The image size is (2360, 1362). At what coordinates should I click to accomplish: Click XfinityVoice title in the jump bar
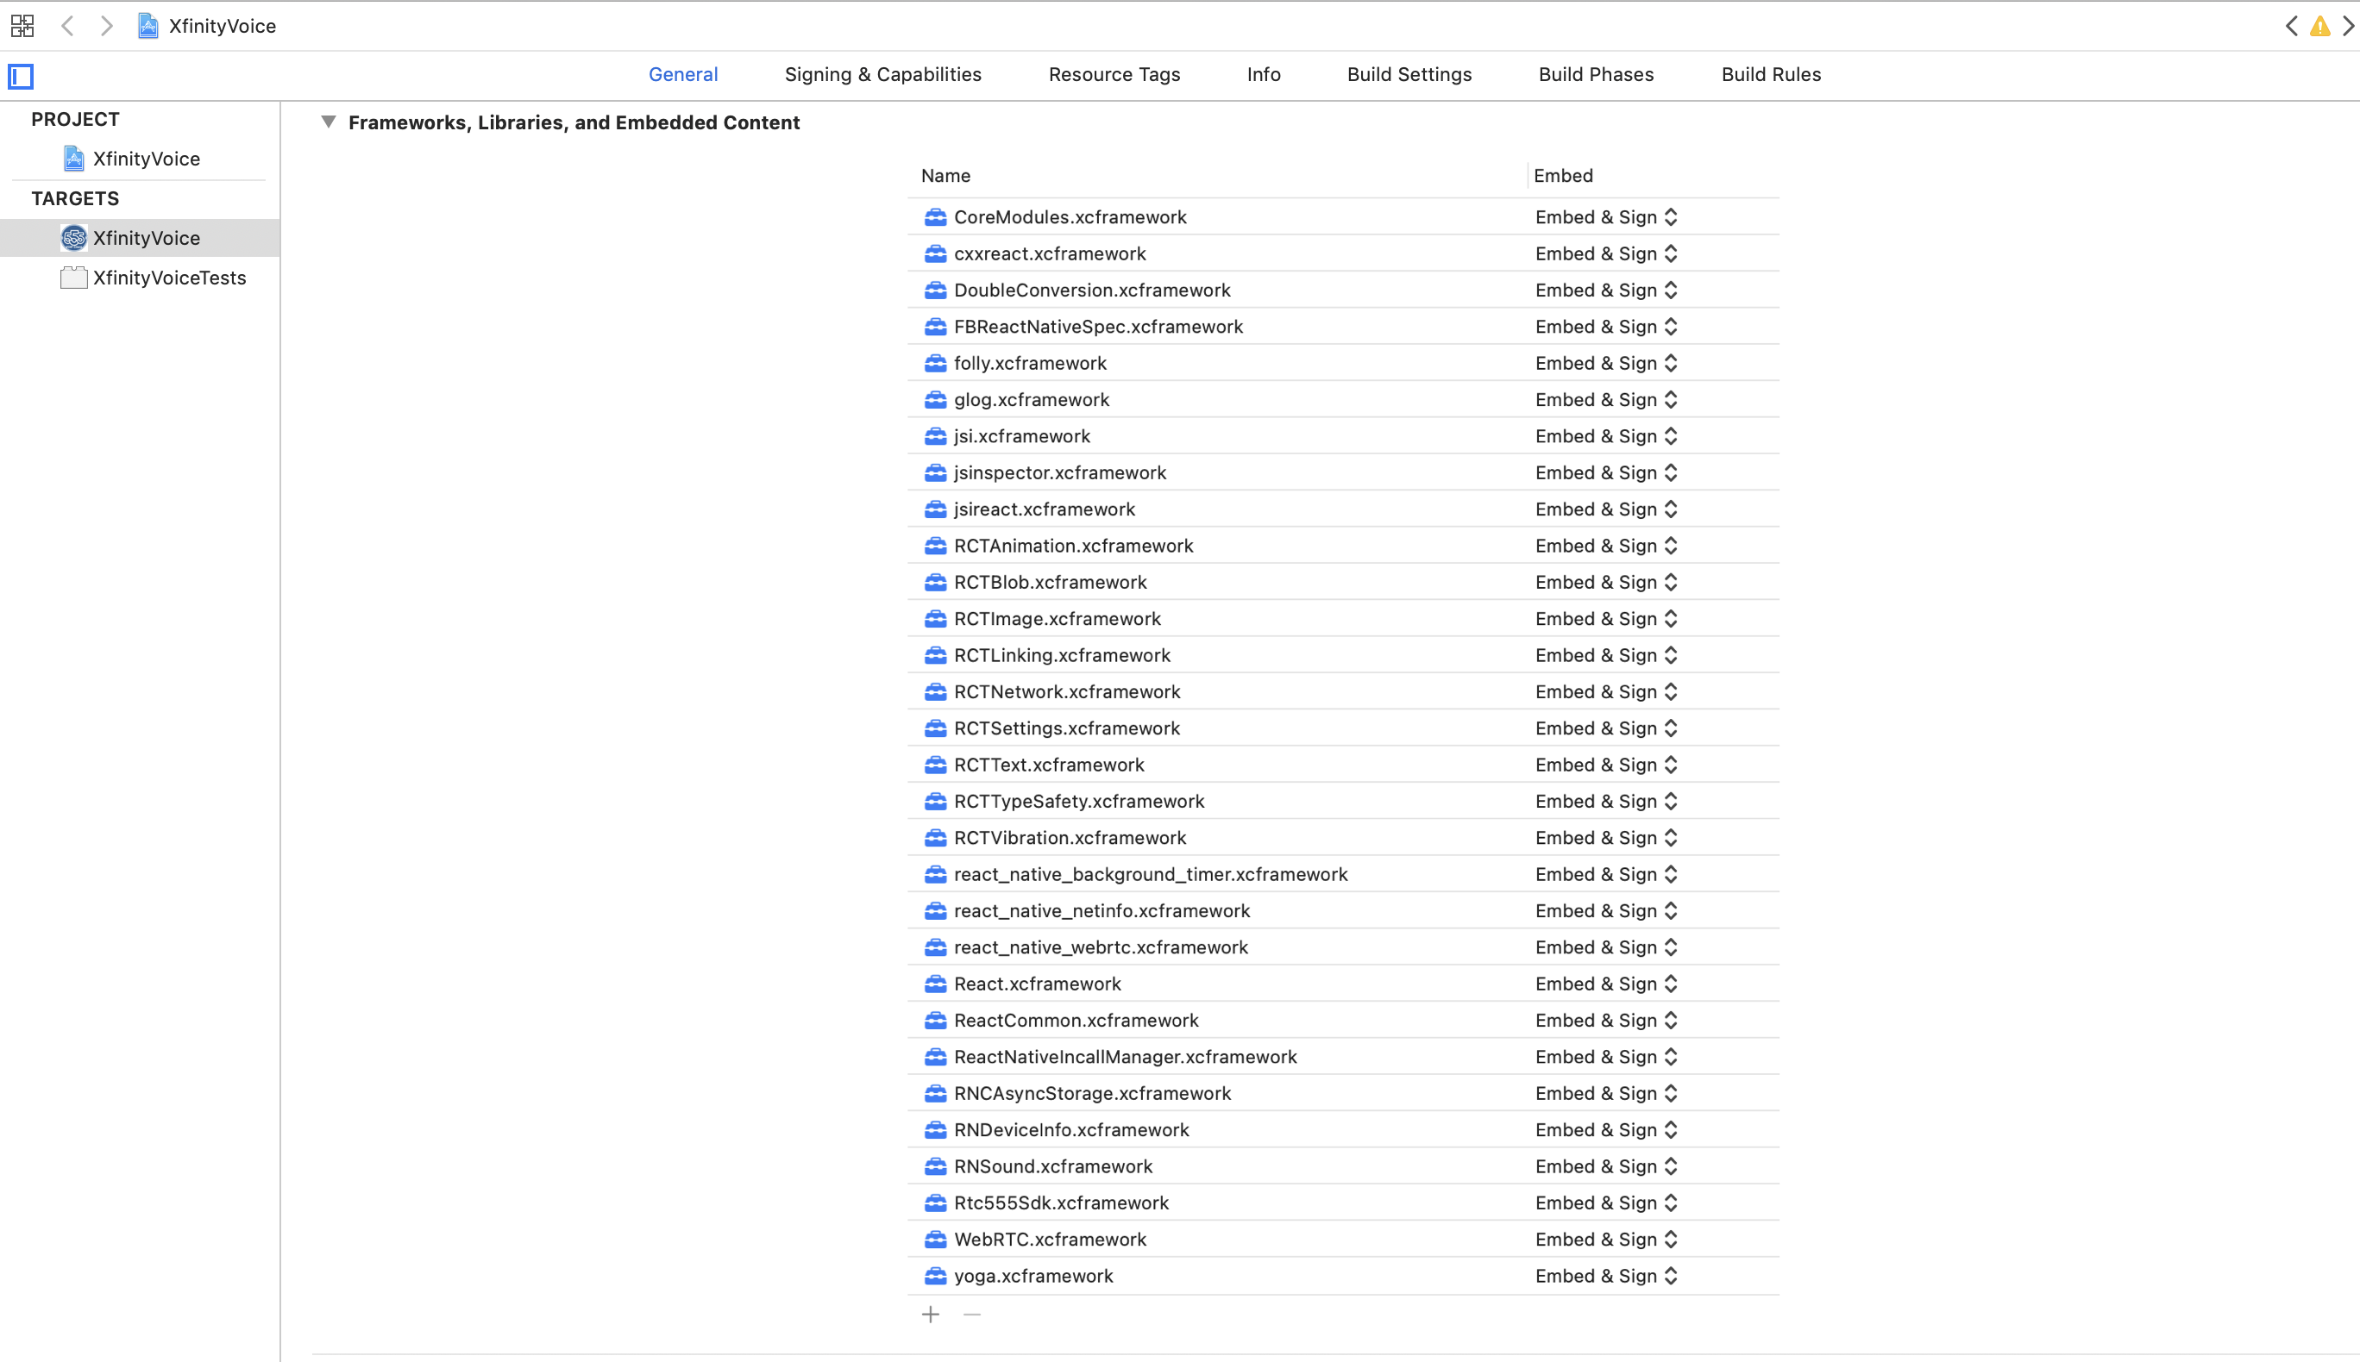[x=222, y=26]
